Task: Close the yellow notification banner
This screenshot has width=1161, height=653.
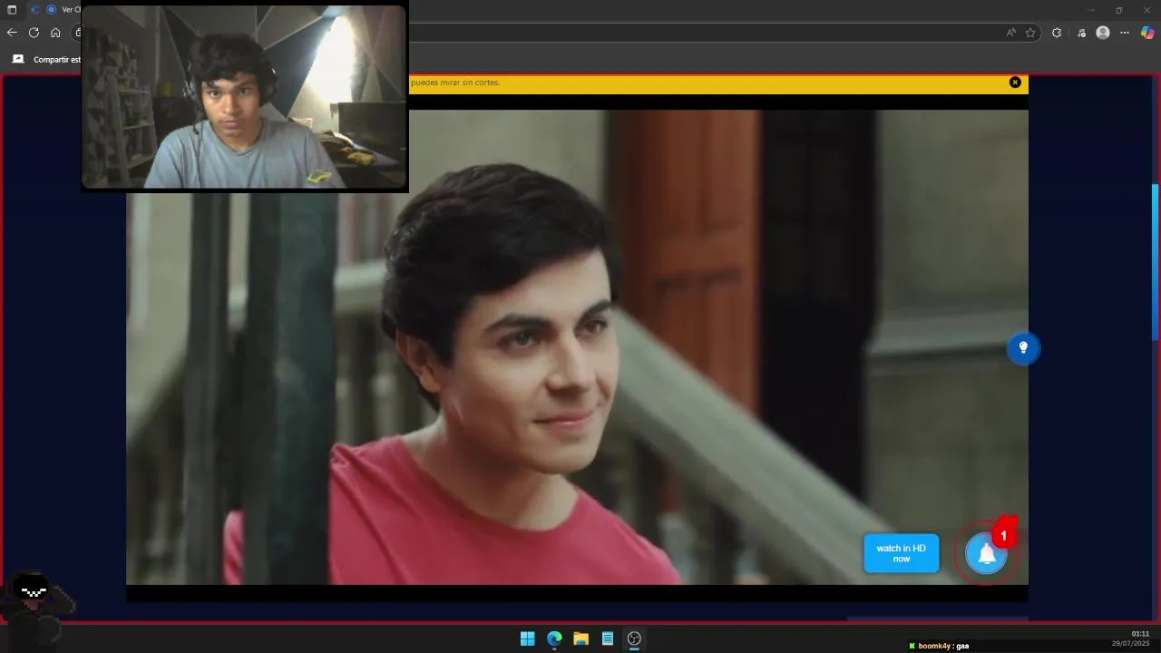Action: click(1015, 83)
